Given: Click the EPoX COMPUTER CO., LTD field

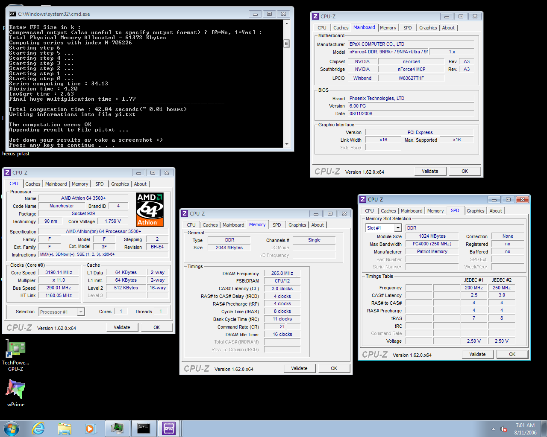Looking at the screenshot, I should tap(411, 44).
